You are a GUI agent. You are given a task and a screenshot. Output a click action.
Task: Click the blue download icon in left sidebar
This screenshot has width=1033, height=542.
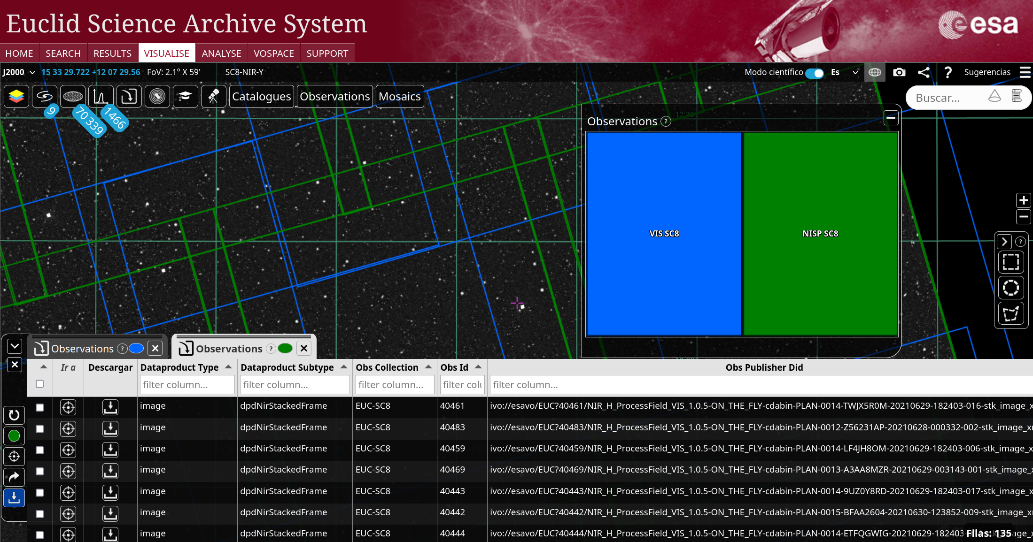(14, 498)
